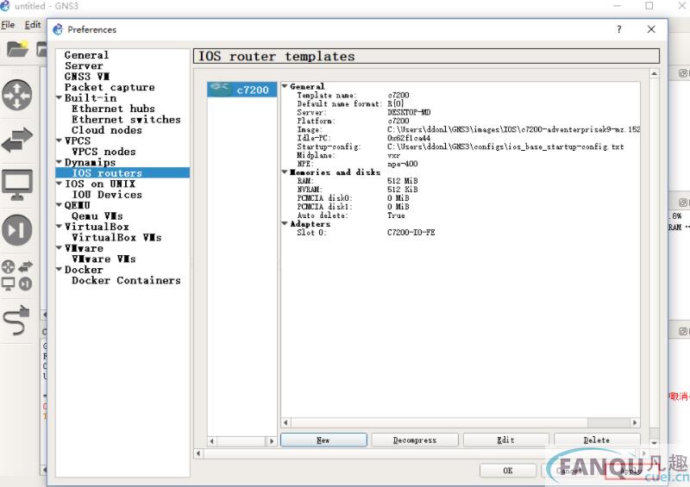Click the Slot 0 value C7200-IO-FE

click(x=411, y=232)
